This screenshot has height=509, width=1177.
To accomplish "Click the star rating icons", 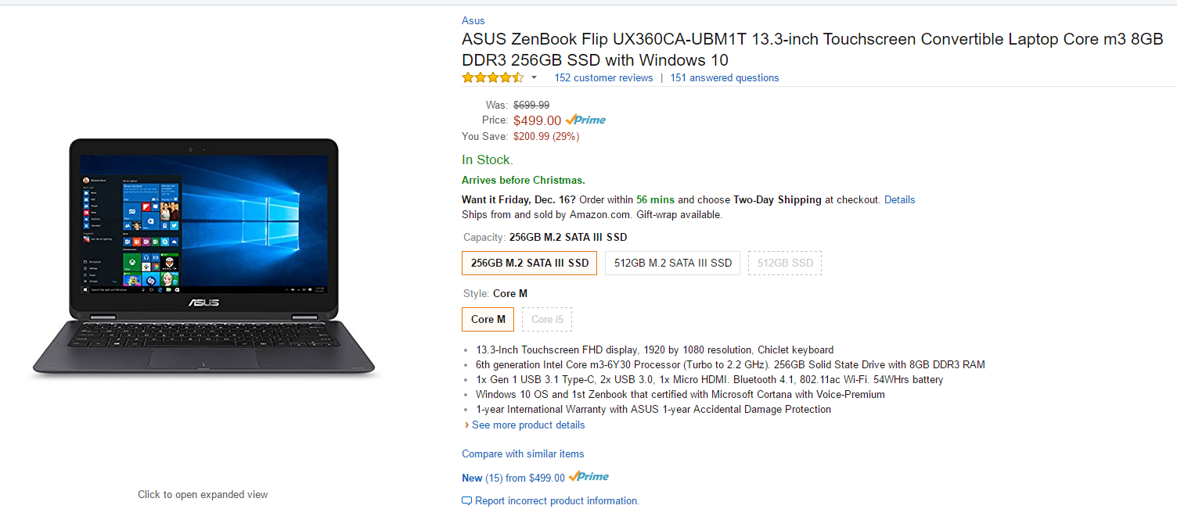I will [492, 77].
